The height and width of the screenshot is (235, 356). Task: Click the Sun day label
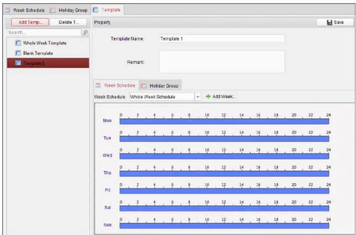point(108,225)
